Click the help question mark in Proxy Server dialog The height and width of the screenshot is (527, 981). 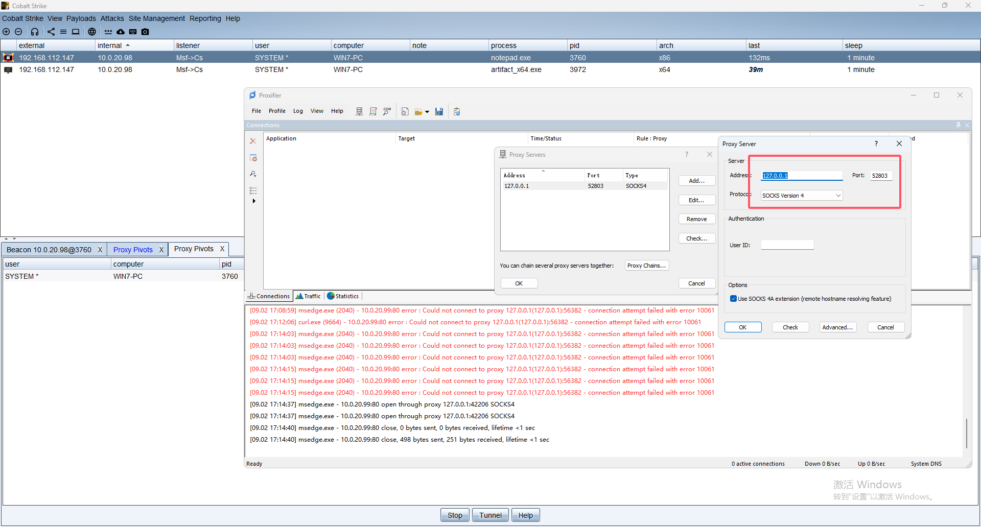(876, 144)
